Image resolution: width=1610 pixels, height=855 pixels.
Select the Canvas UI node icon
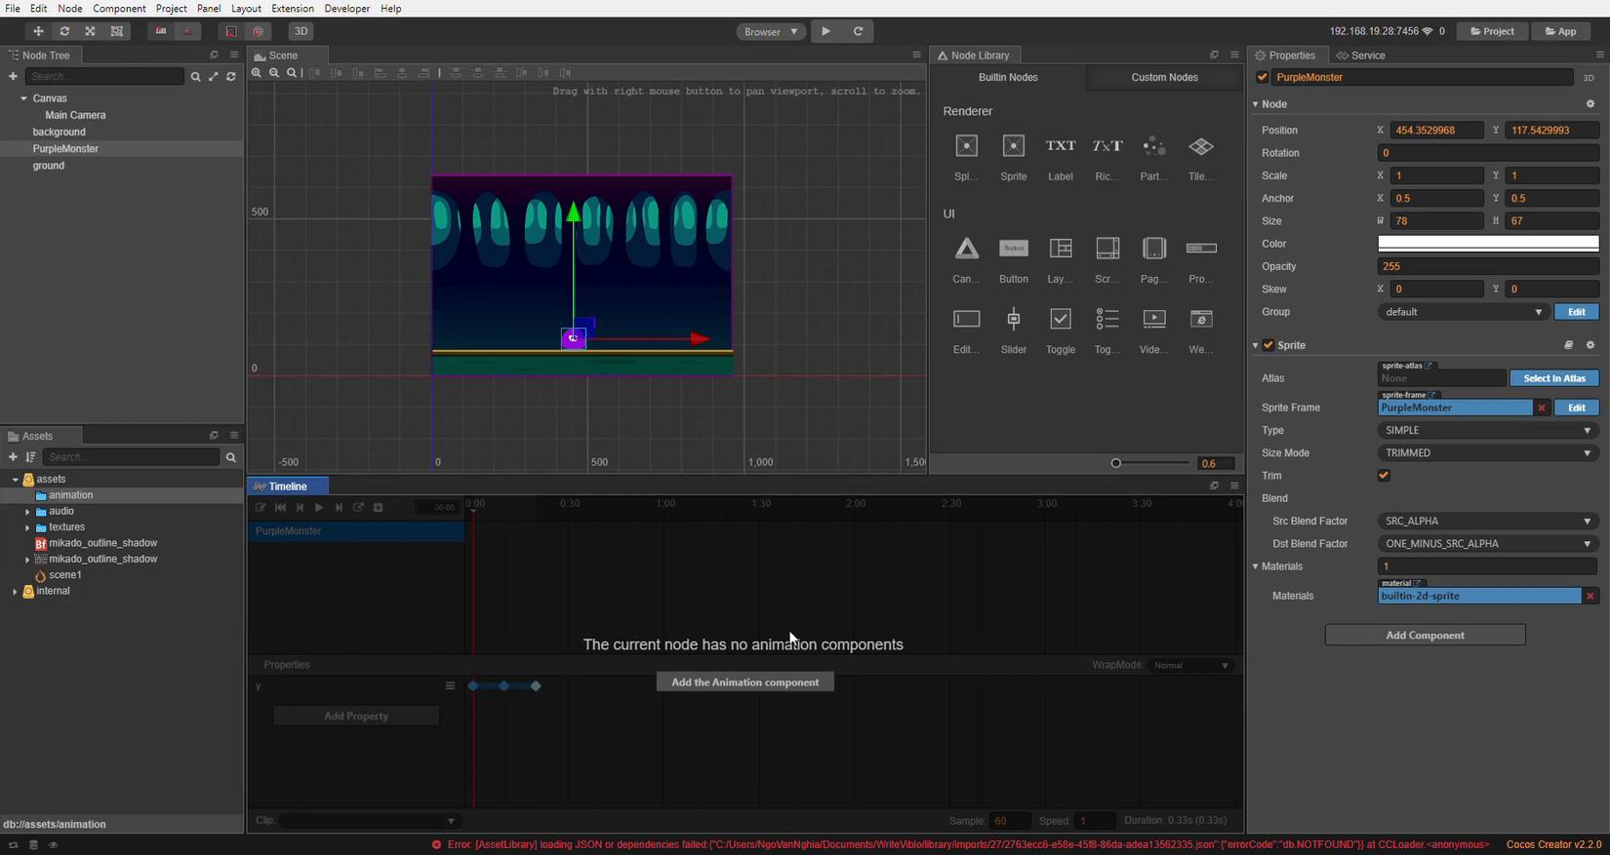tap(966, 249)
